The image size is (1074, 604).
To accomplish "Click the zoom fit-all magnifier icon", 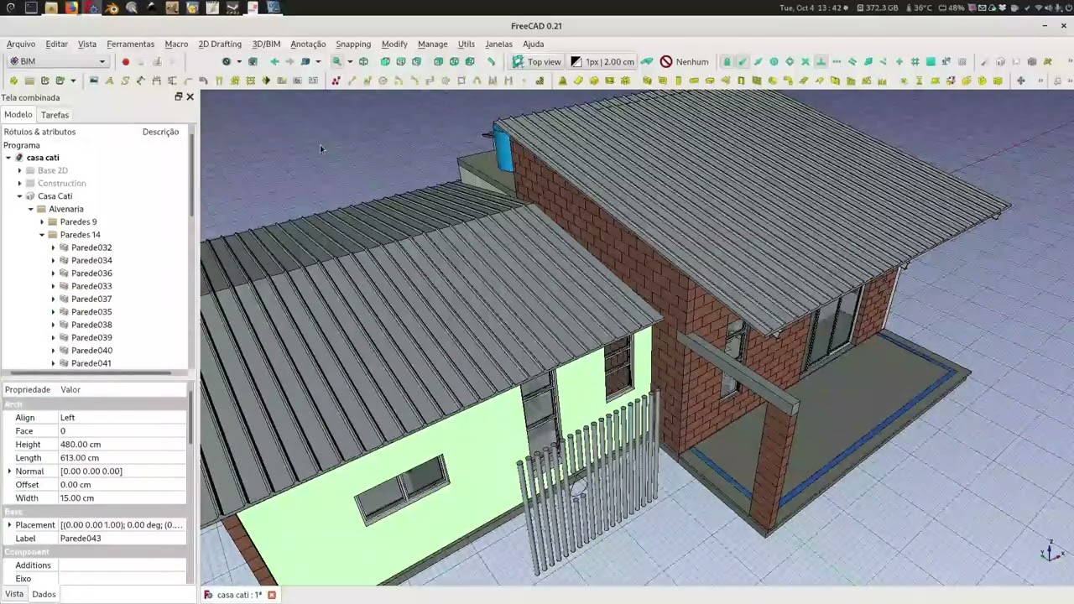I will [x=336, y=61].
